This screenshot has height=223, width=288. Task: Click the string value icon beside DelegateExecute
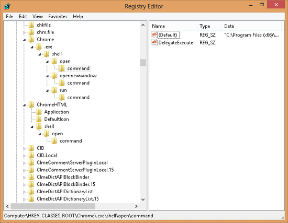pos(154,42)
